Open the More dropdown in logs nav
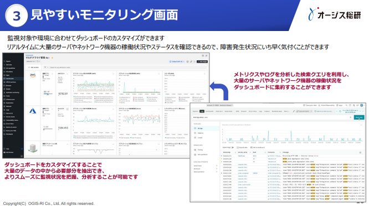 tap(286, 111)
